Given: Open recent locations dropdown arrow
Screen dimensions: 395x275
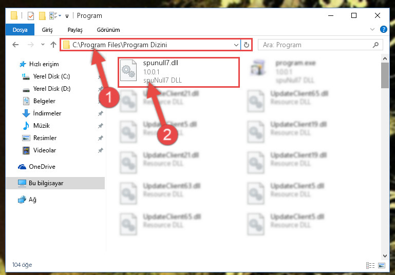Looking at the screenshot, I should point(43,45).
